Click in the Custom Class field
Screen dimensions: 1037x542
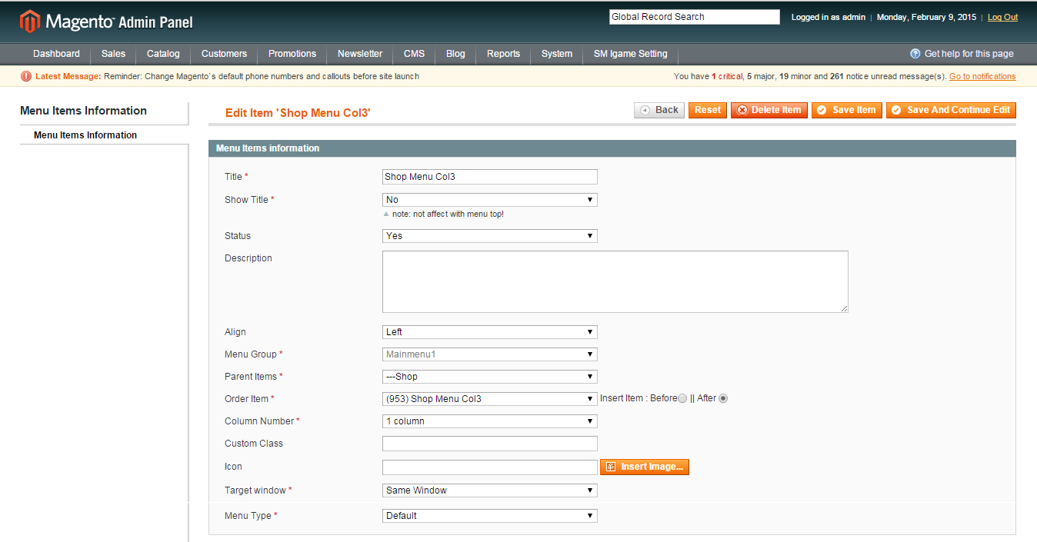tap(490, 444)
